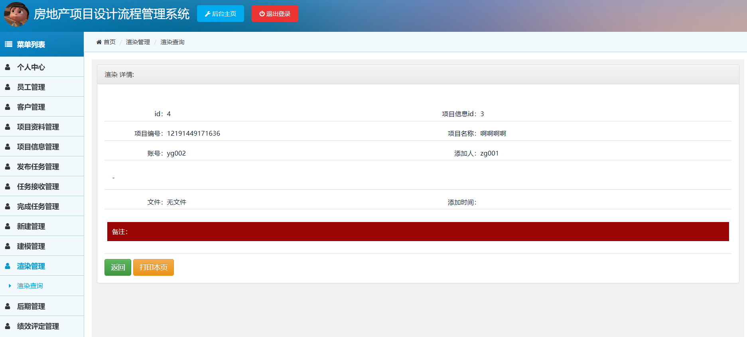Viewport: 747px width, 337px height.
Task: Open 项目资料管理 menu
Action: click(x=42, y=127)
